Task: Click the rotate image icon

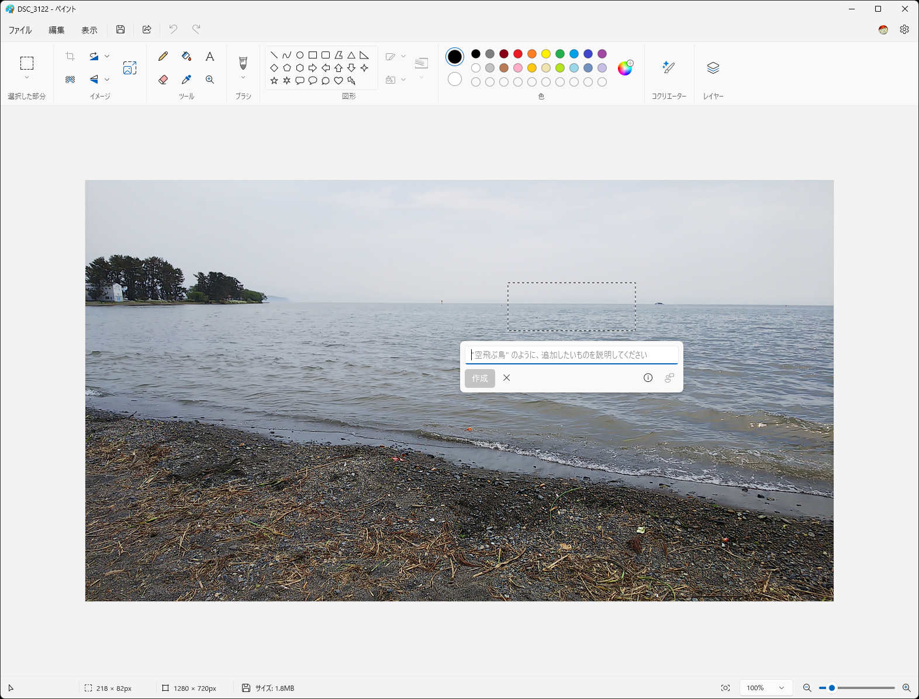Action: coord(94,56)
